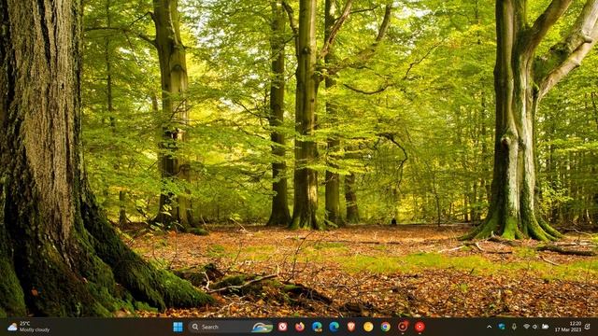Open the weather widget showing Mostly cloudy
The image size is (598, 336).
point(29,327)
